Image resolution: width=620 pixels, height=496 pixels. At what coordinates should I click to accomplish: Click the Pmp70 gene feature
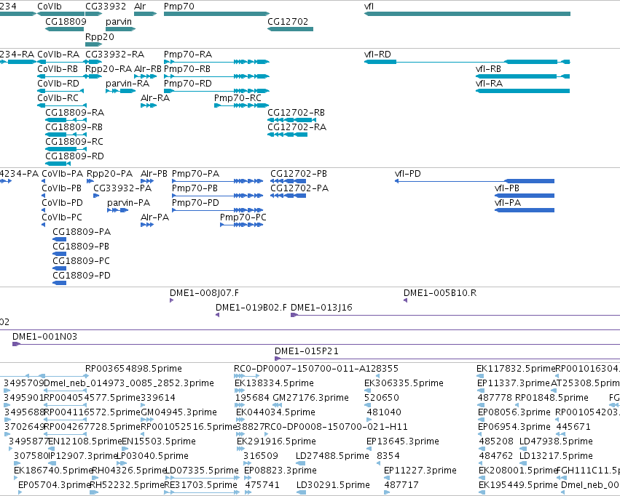click(x=216, y=14)
